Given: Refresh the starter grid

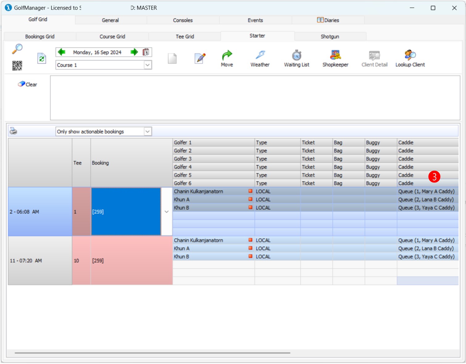Looking at the screenshot, I should coord(42,58).
